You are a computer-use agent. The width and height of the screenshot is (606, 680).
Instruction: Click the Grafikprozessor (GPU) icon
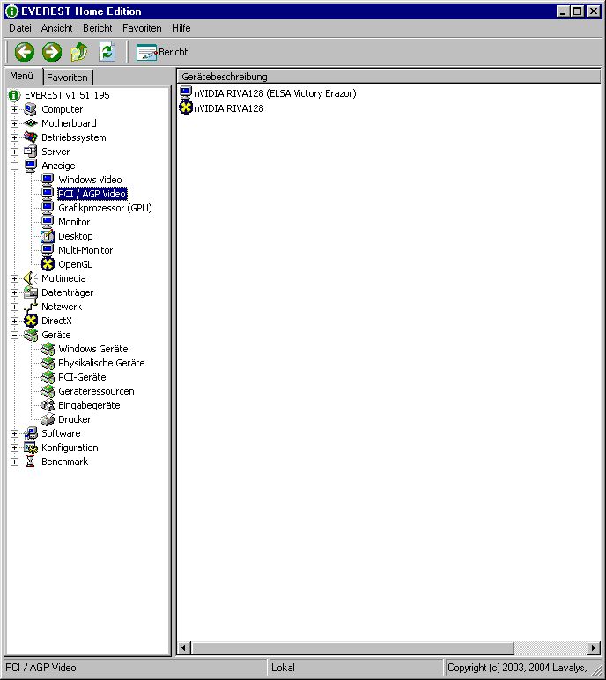(48, 208)
